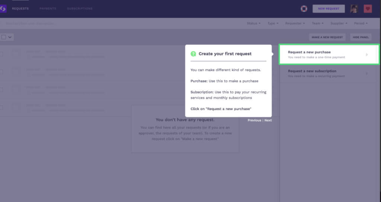This screenshot has height=202, width=381.
Task: Click the red heart icon in the header
Action: point(368,9)
